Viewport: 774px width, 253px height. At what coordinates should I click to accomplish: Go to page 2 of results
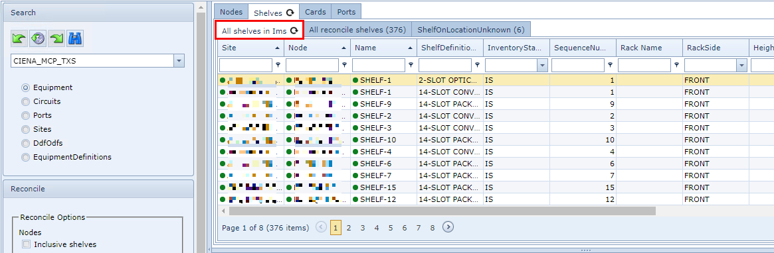349,227
